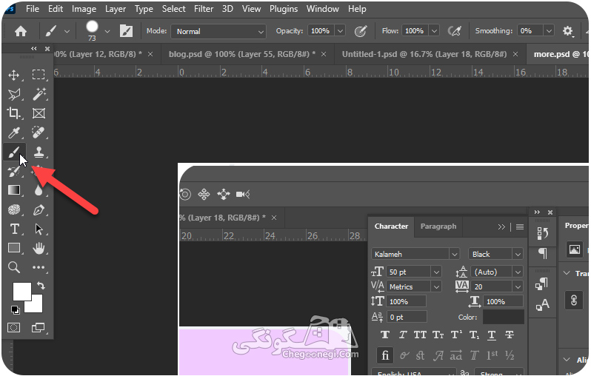The image size is (591, 376).
Task: Close the blog.psd tab
Action: point(324,54)
